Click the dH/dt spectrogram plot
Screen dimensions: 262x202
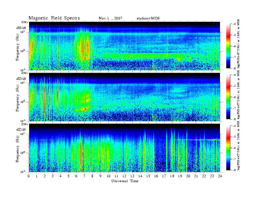[x=124, y=46]
